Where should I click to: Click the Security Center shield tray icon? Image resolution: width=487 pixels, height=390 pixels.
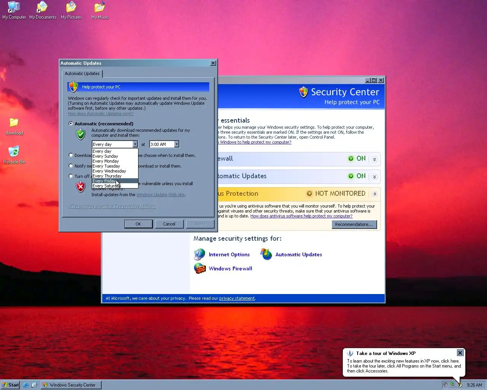click(x=460, y=385)
